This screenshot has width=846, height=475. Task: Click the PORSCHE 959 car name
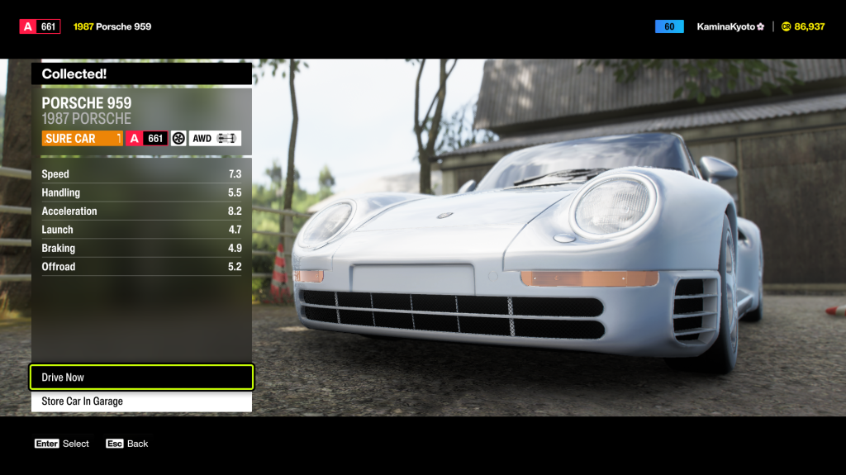(86, 102)
